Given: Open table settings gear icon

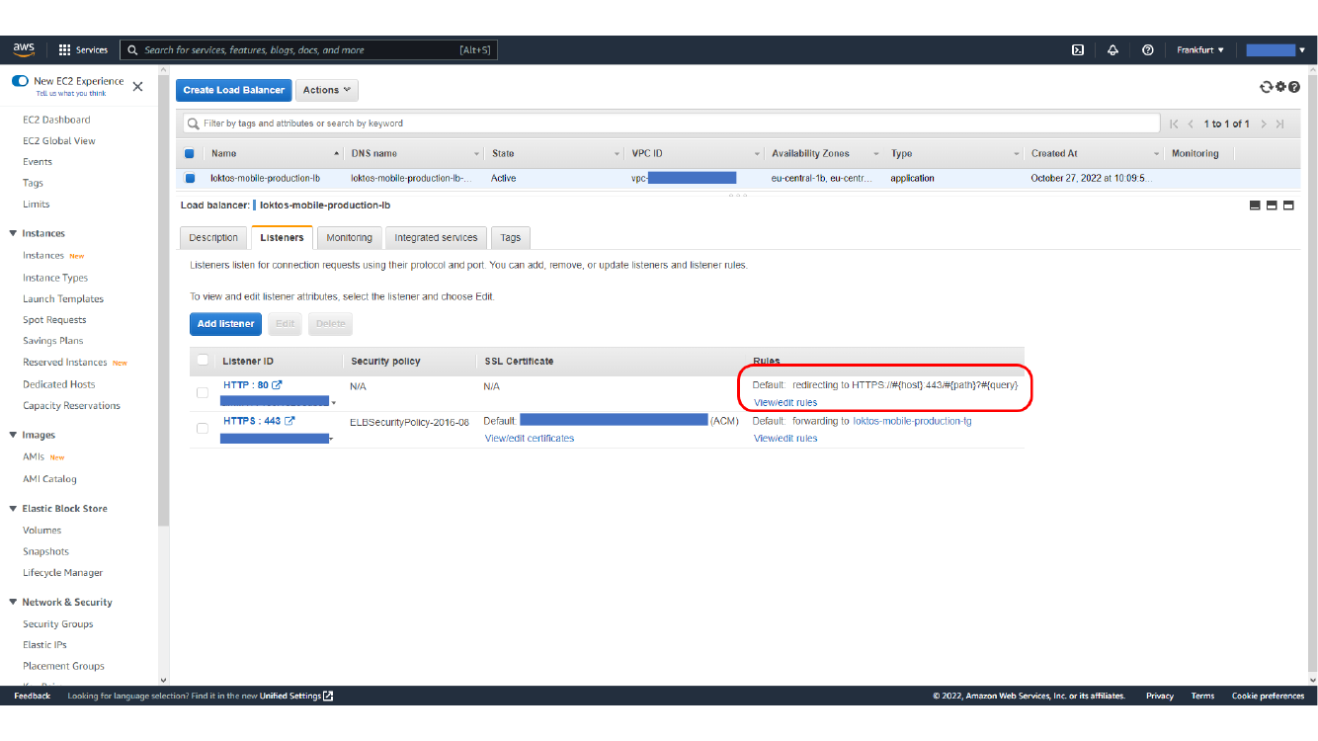Looking at the screenshot, I should [x=1280, y=87].
